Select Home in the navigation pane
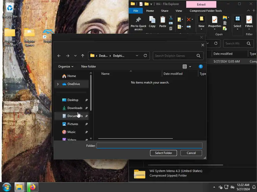The image size is (257, 192). pyautogui.click(x=71, y=76)
